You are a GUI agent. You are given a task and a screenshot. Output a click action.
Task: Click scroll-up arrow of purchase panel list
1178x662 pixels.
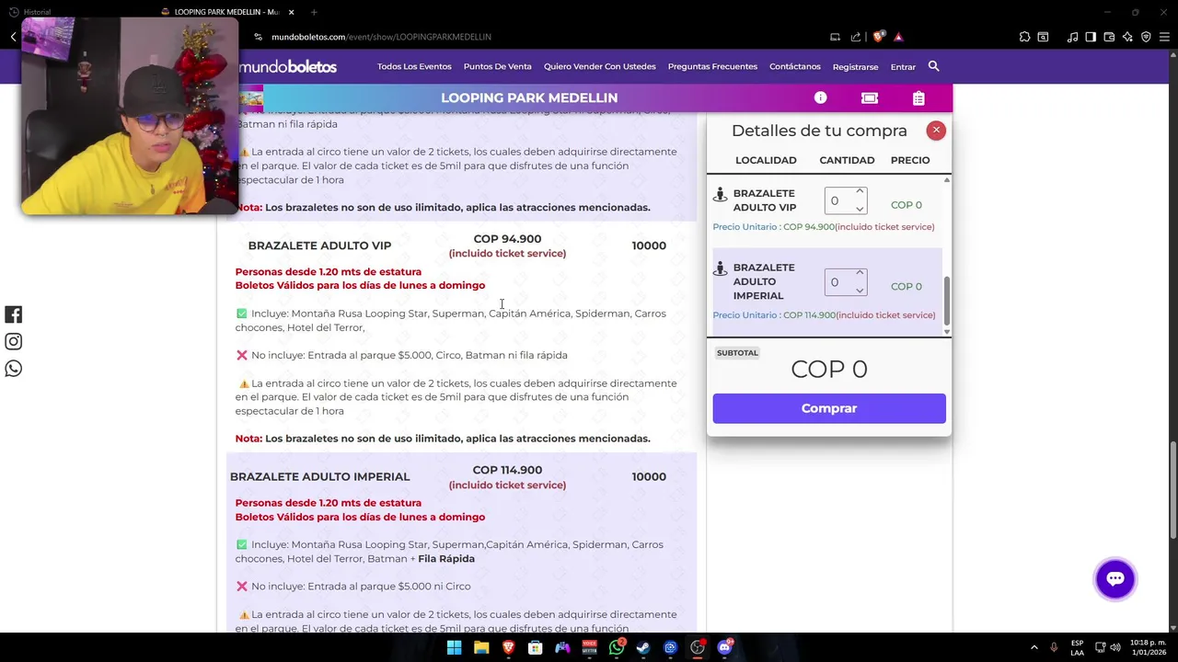point(946,180)
